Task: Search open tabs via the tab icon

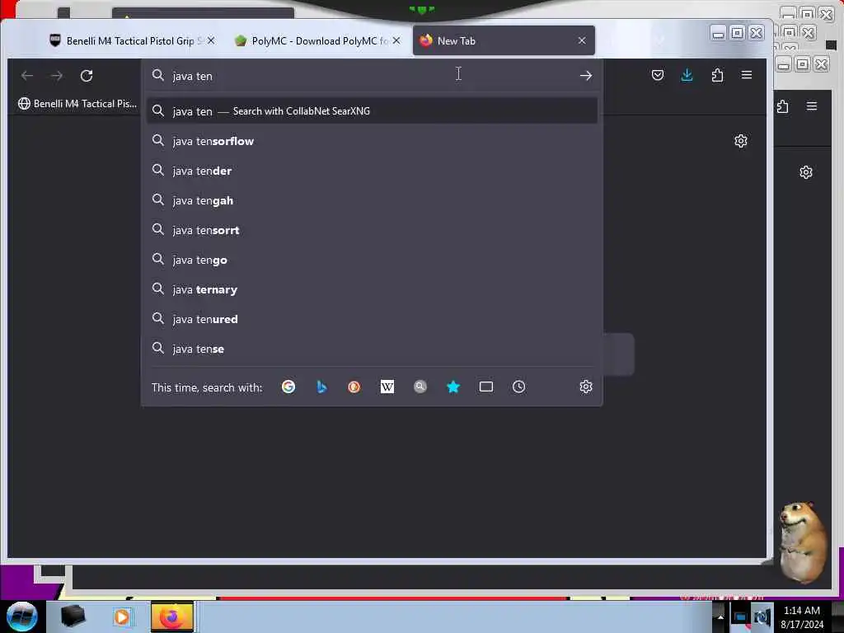Action: click(x=486, y=387)
